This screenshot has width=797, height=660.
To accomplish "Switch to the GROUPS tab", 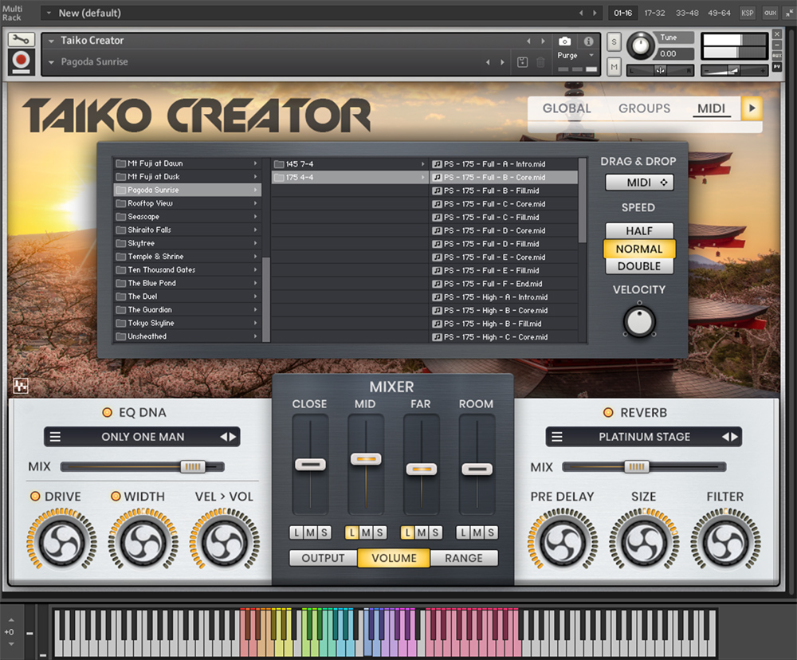I will [x=644, y=108].
